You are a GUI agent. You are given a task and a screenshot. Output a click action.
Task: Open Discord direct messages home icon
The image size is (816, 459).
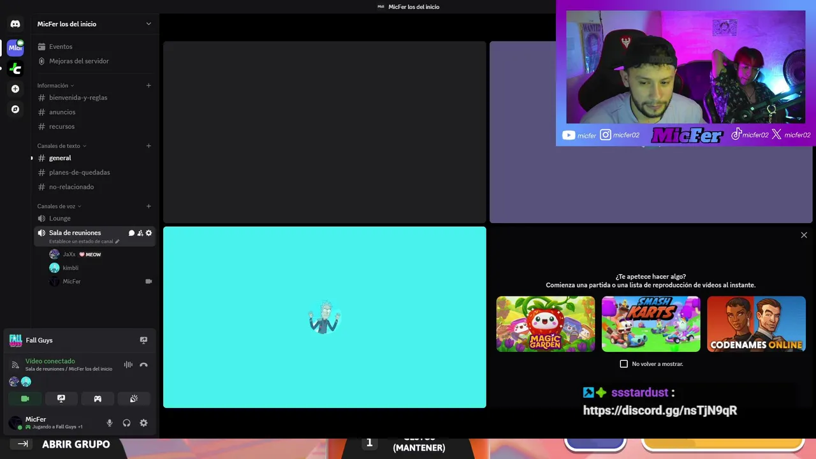click(15, 24)
